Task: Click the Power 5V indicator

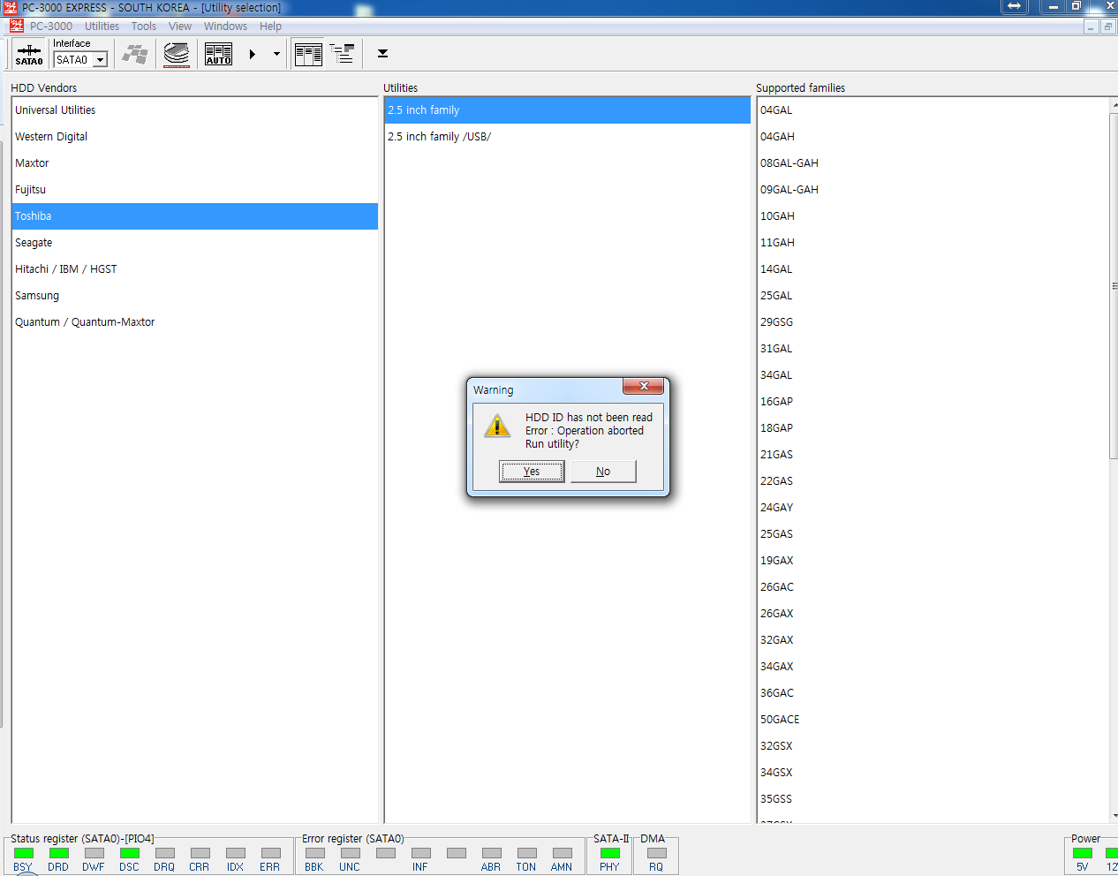Action: (x=1083, y=853)
